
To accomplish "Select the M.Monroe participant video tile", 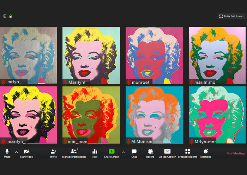I will tap(155, 115).
